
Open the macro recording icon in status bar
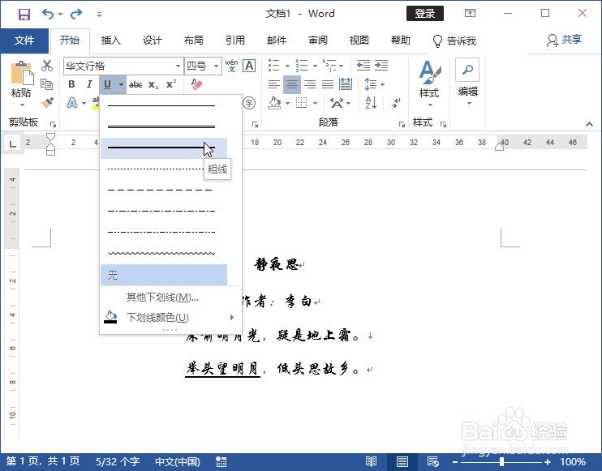click(221, 461)
